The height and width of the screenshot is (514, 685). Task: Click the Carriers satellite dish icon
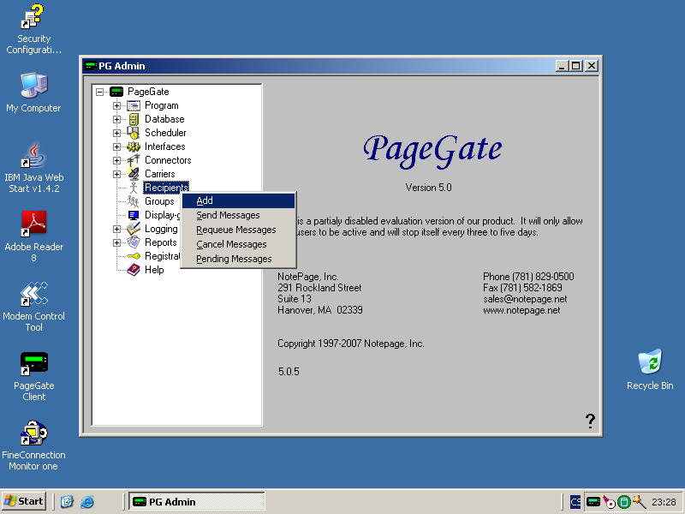point(134,174)
